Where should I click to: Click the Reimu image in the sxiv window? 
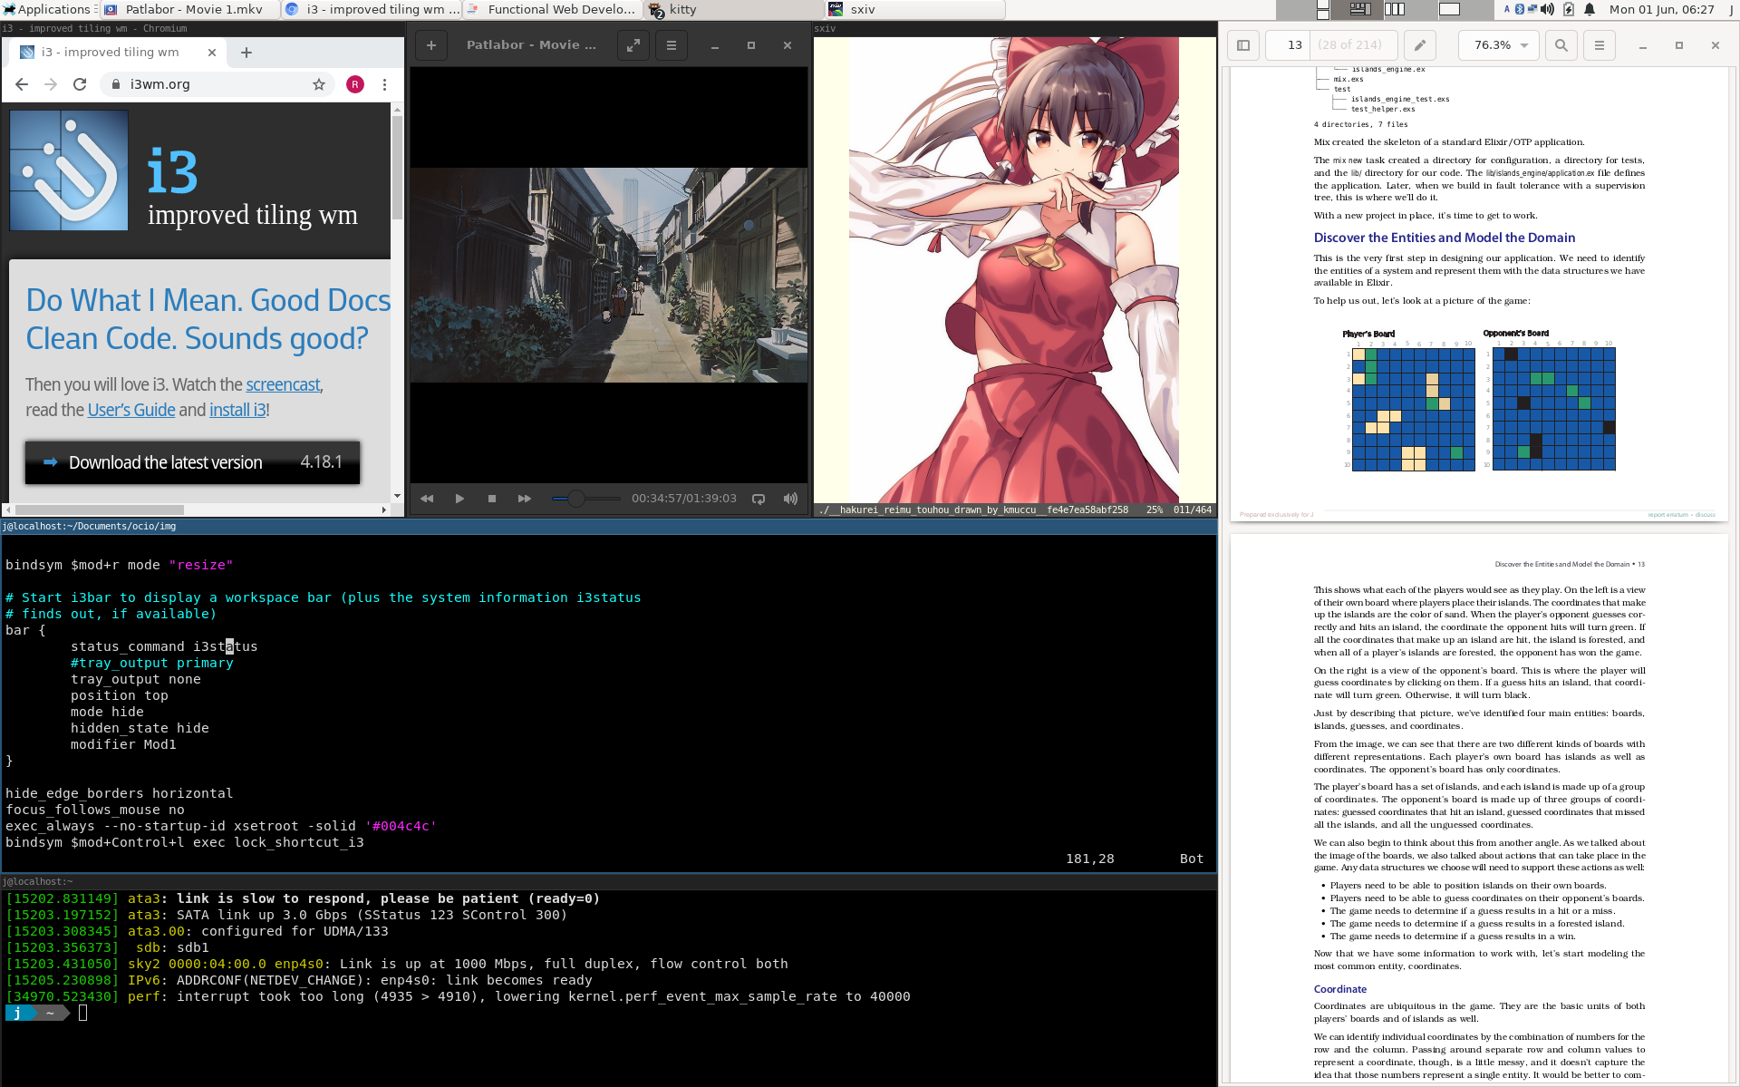[1014, 270]
